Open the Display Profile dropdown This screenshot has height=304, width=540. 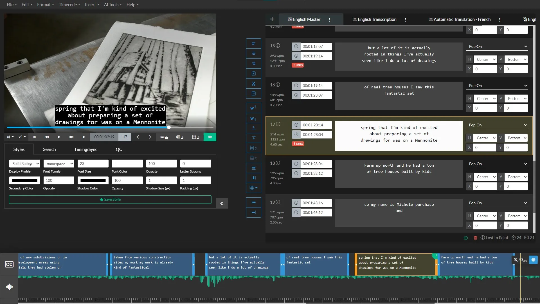pos(24,164)
